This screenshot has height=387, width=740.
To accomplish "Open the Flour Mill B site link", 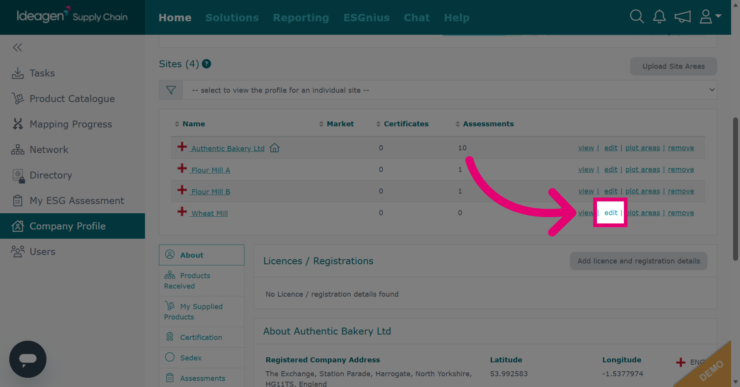I will [x=210, y=192].
